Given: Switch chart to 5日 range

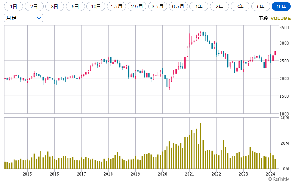Looking at the screenshot, I should (75, 6).
